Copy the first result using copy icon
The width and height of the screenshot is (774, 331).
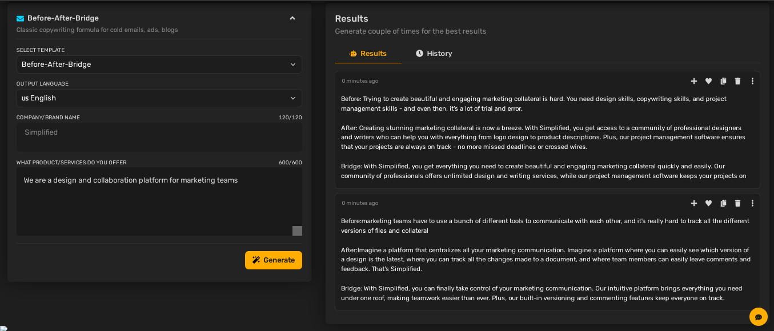723,81
